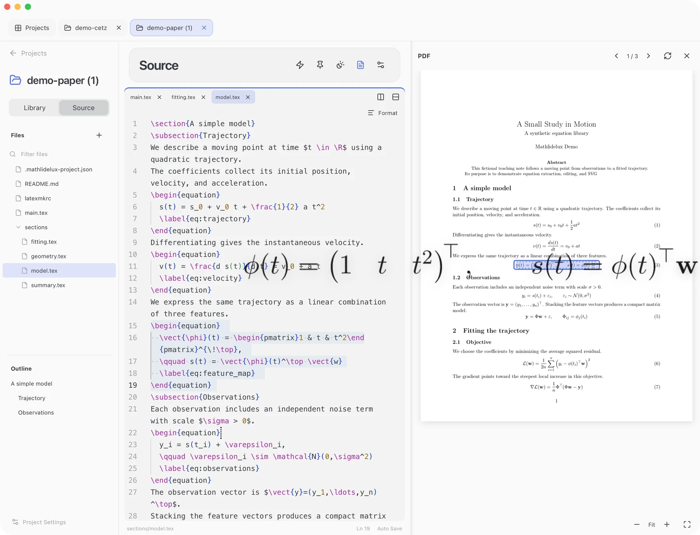
Task: Zoom in the PDF preview
Action: coord(667,525)
